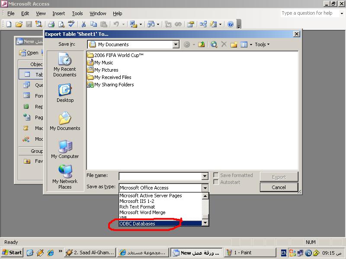Toggle the Save formatted checkbox
The image size is (346, 259).
coord(216,175)
